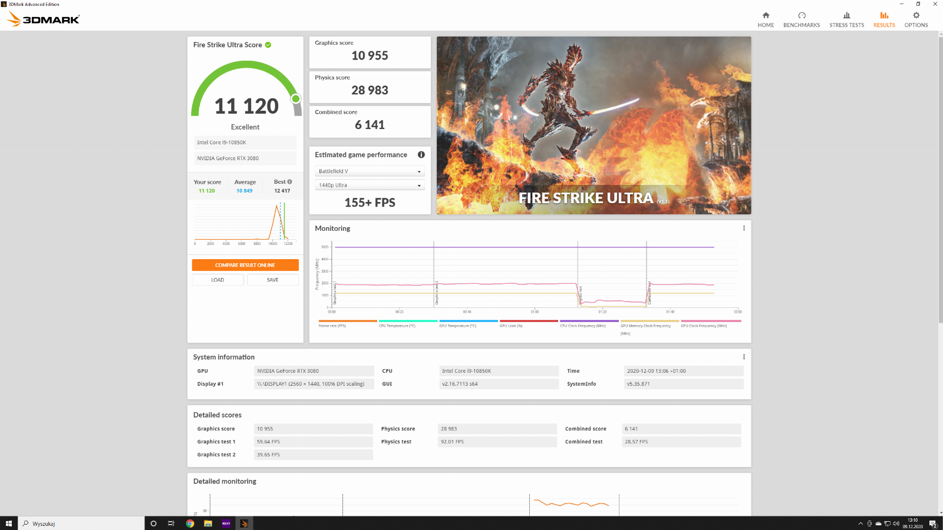The height and width of the screenshot is (530, 943).
Task: Click info icon next to Best score
Action: (289, 181)
